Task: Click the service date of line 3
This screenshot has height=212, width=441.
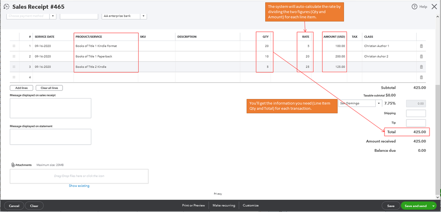Action: (x=53, y=67)
